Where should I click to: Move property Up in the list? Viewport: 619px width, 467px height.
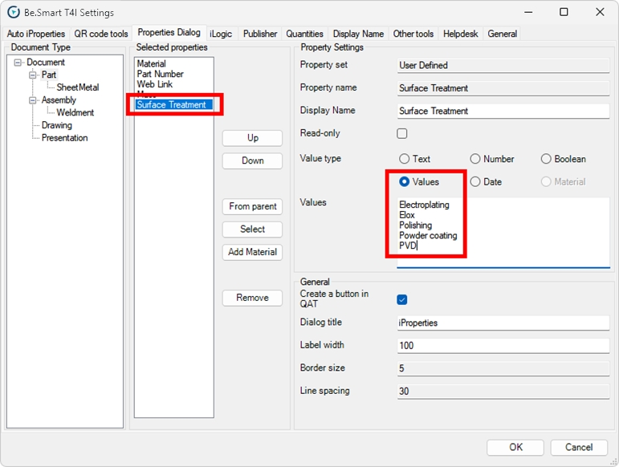[x=252, y=138]
